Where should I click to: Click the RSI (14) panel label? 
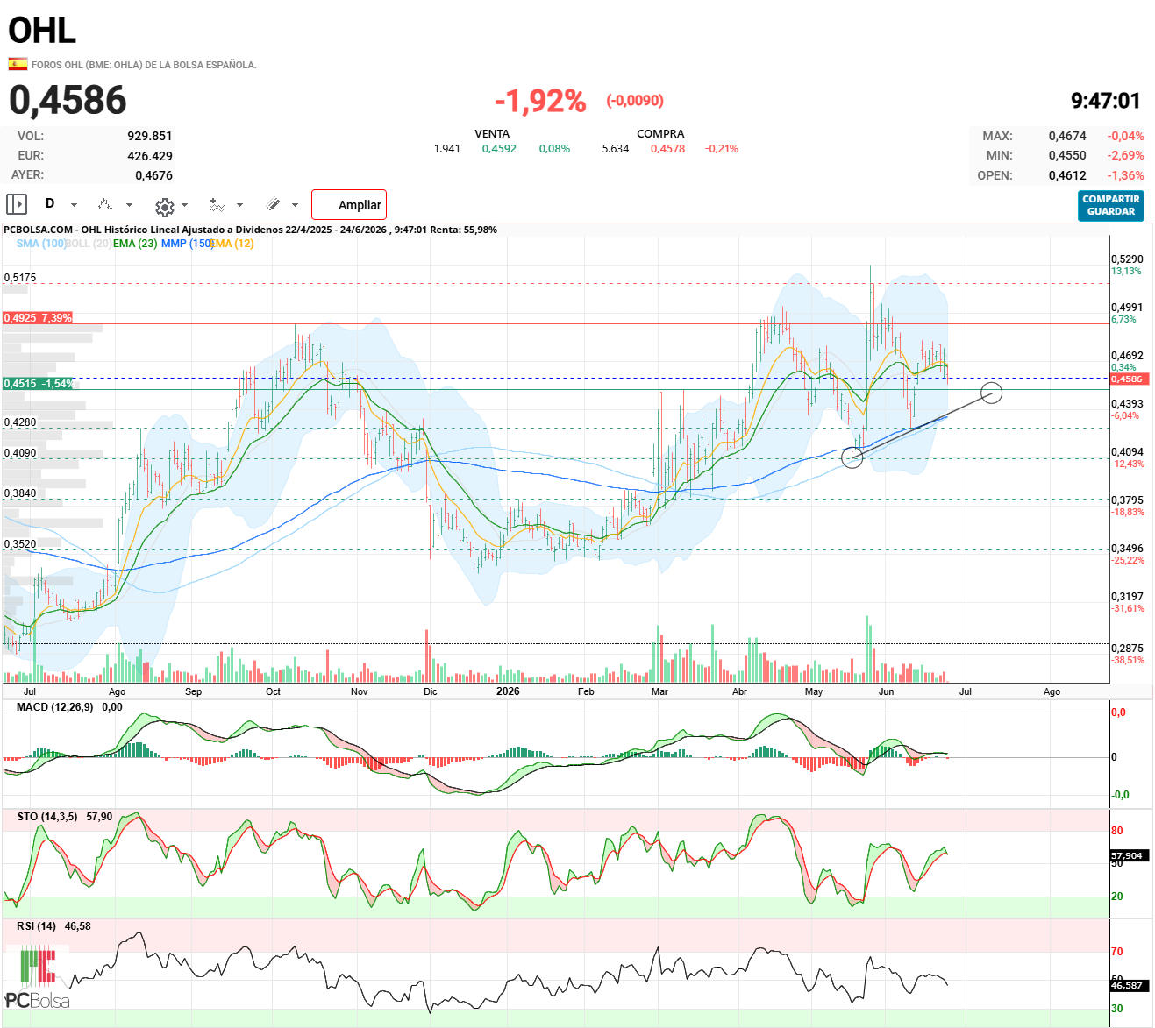(x=36, y=925)
